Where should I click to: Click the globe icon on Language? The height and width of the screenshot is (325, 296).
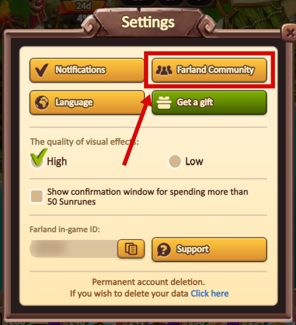42,102
